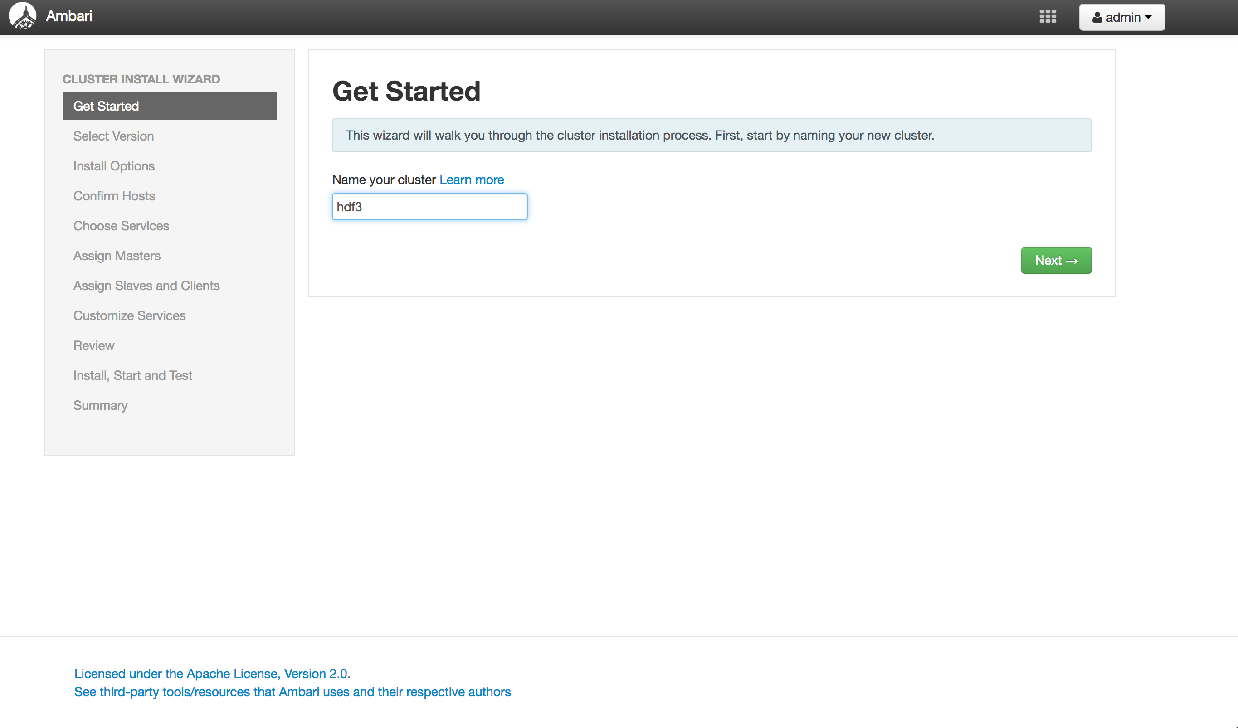Jump to the Summary step
Screen dimensions: 1238x728
pyautogui.click(x=100, y=406)
